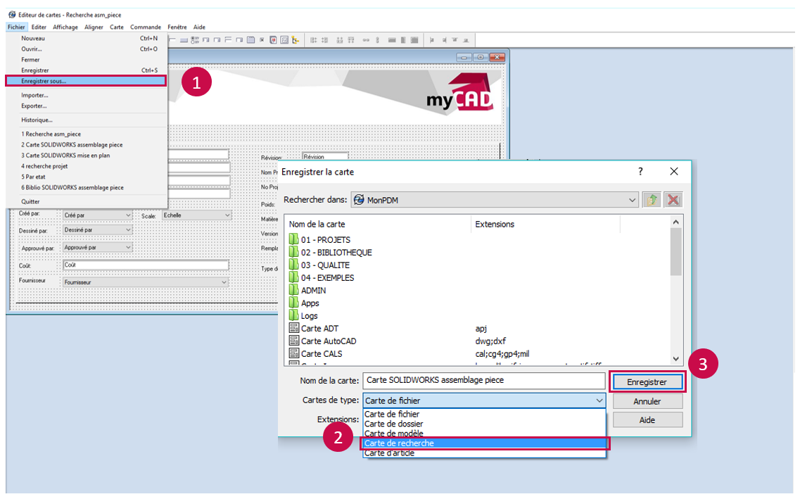This screenshot has width=800, height=499.
Task: Click the card list scroll up arrow
Action: (x=675, y=222)
